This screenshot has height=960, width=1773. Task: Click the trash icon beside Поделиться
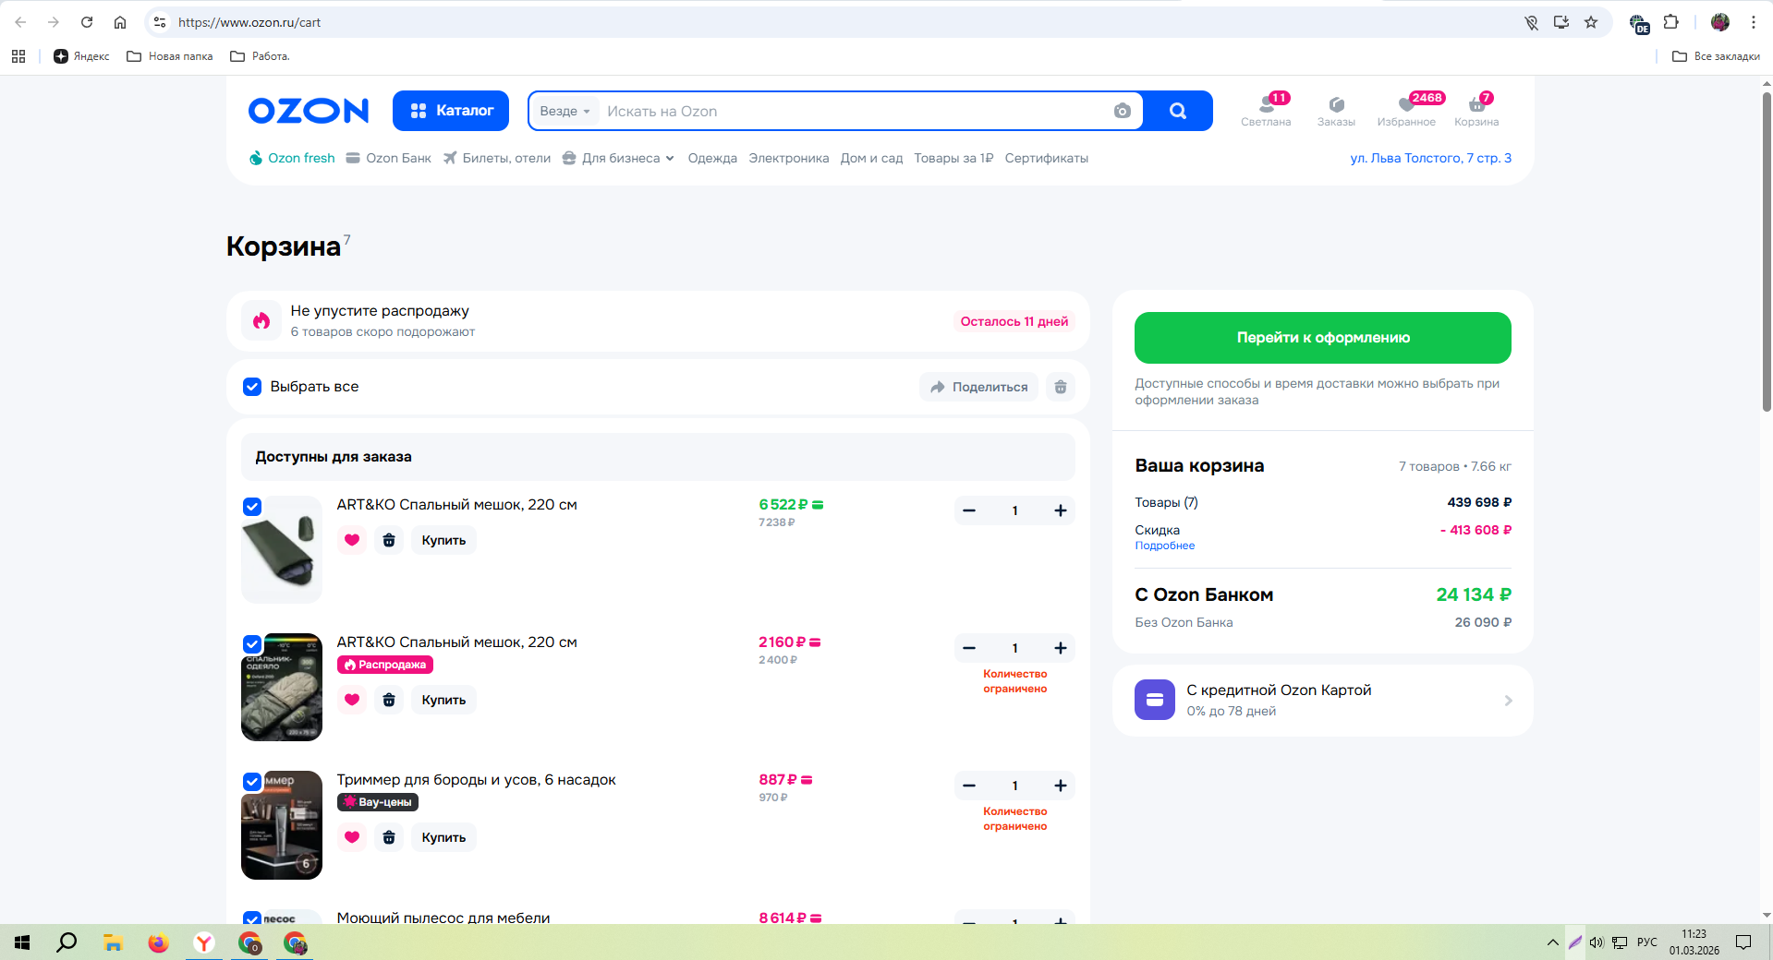pyautogui.click(x=1061, y=387)
